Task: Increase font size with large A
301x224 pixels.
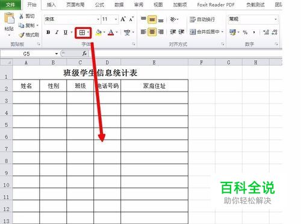Action: pos(123,19)
